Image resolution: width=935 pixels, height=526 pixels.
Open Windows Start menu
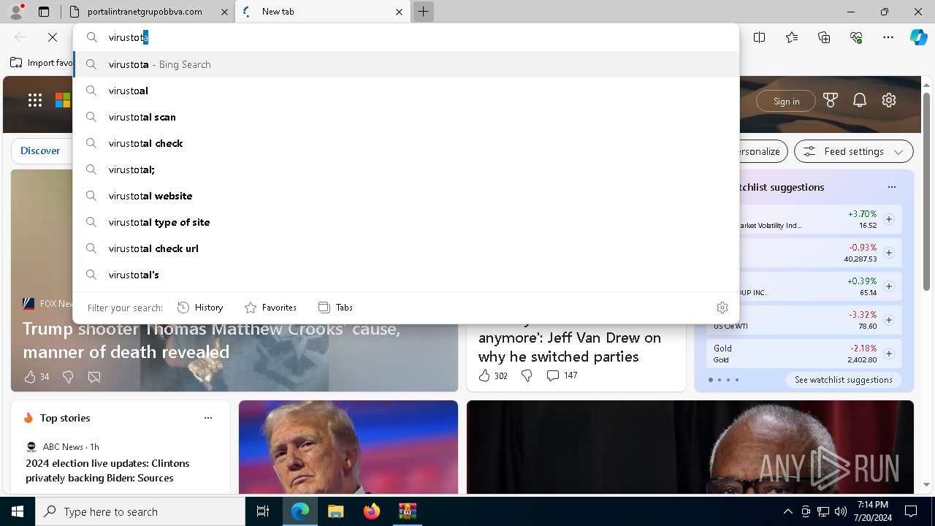click(18, 511)
